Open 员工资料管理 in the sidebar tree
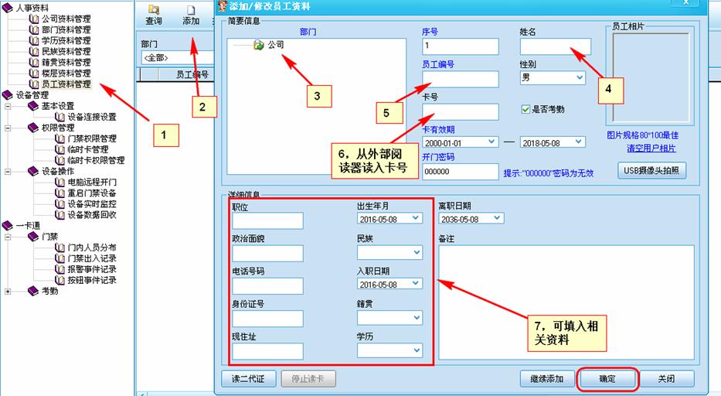 (66, 84)
